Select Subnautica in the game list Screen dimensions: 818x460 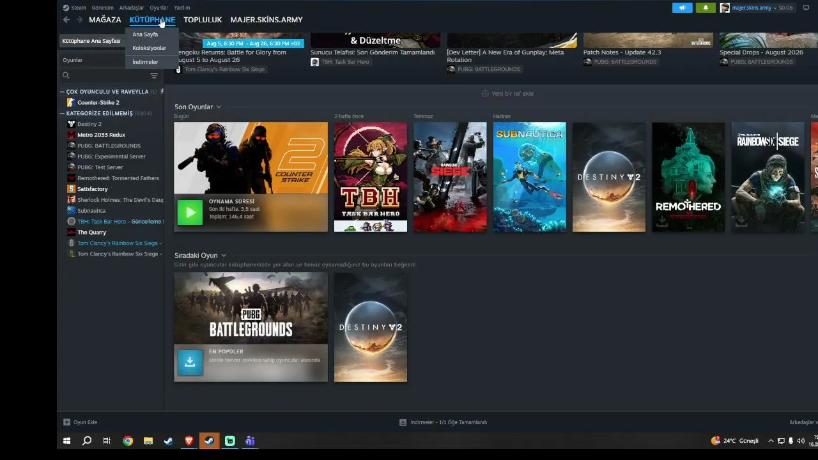tap(91, 211)
